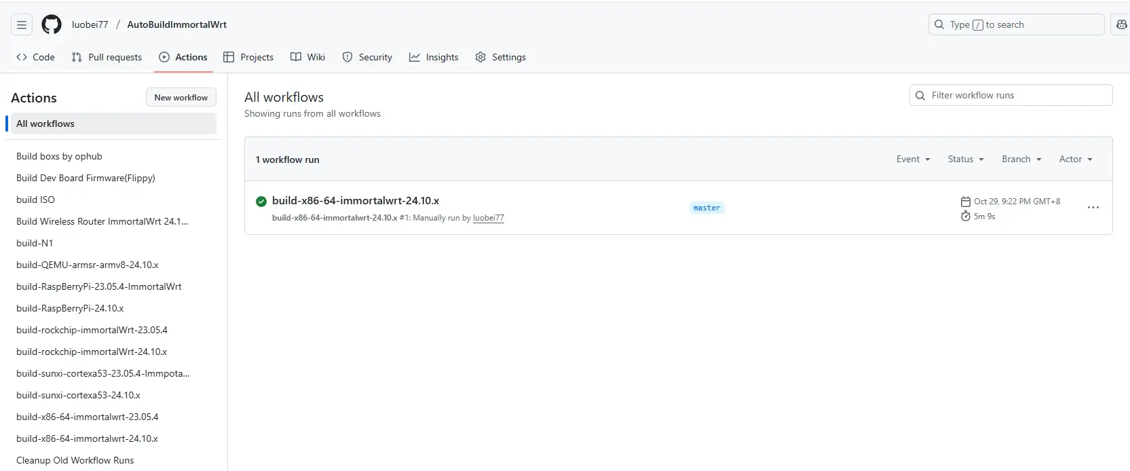Image resolution: width=1130 pixels, height=471 pixels.
Task: Click the Settings gear tab
Action: [500, 58]
